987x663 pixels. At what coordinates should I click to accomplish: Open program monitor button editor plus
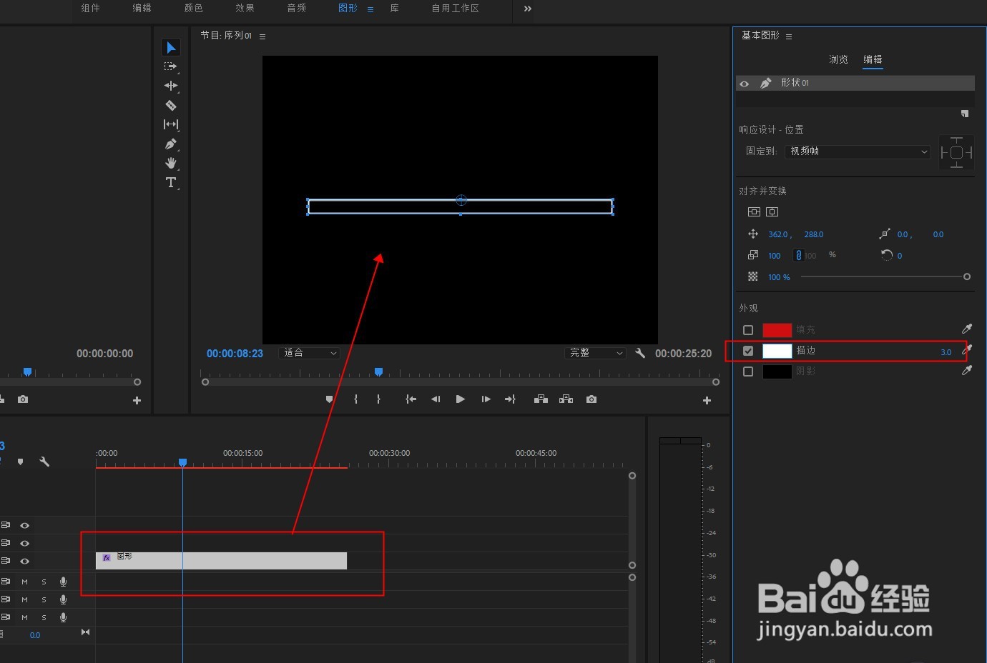click(707, 401)
